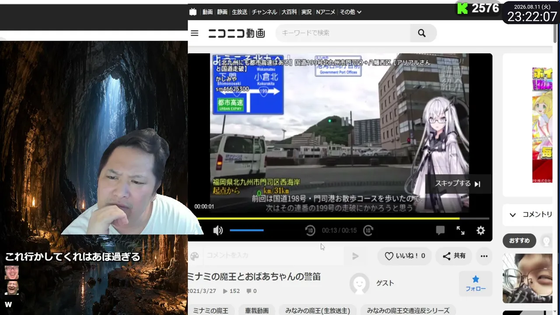560x315 pixels.
Task: Follow the uploader with フォロー
Action: pyautogui.click(x=476, y=283)
